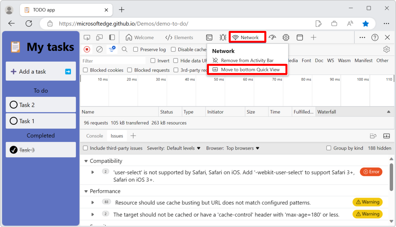
Task: Collapse the Compatibility section
Action: coord(86,161)
